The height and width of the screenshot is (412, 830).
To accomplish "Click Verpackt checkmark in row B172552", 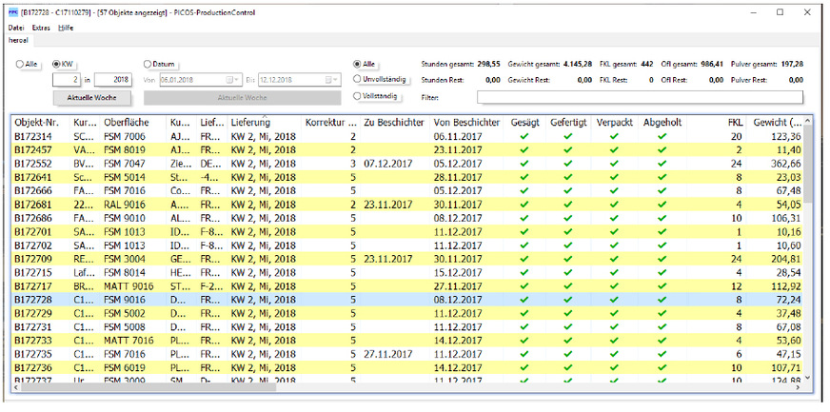I will pyautogui.click(x=614, y=164).
